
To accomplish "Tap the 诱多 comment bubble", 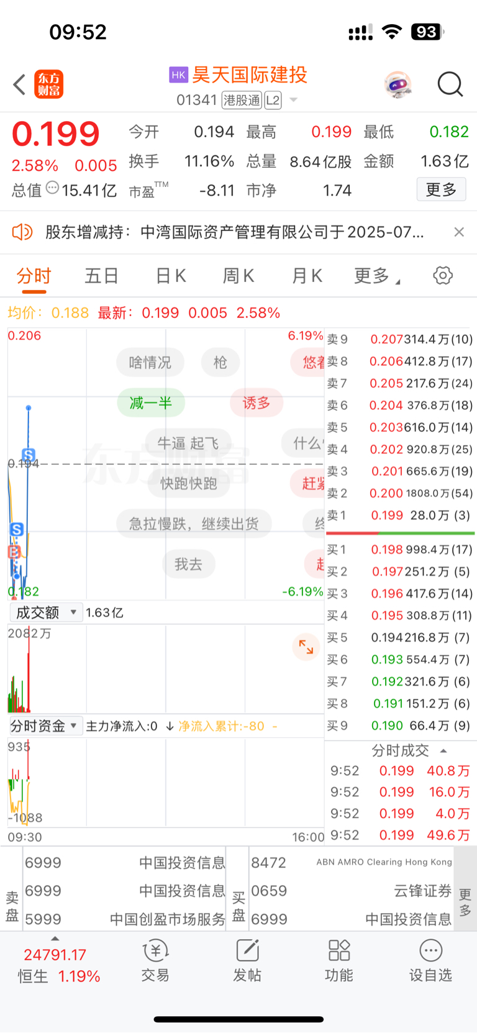I will (x=257, y=403).
